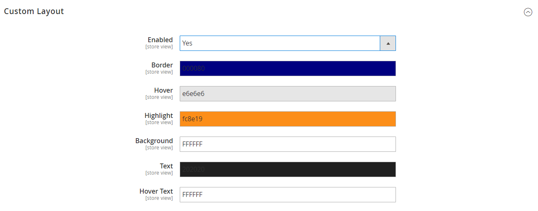Focus the Background color input FFFFFF

287,144
